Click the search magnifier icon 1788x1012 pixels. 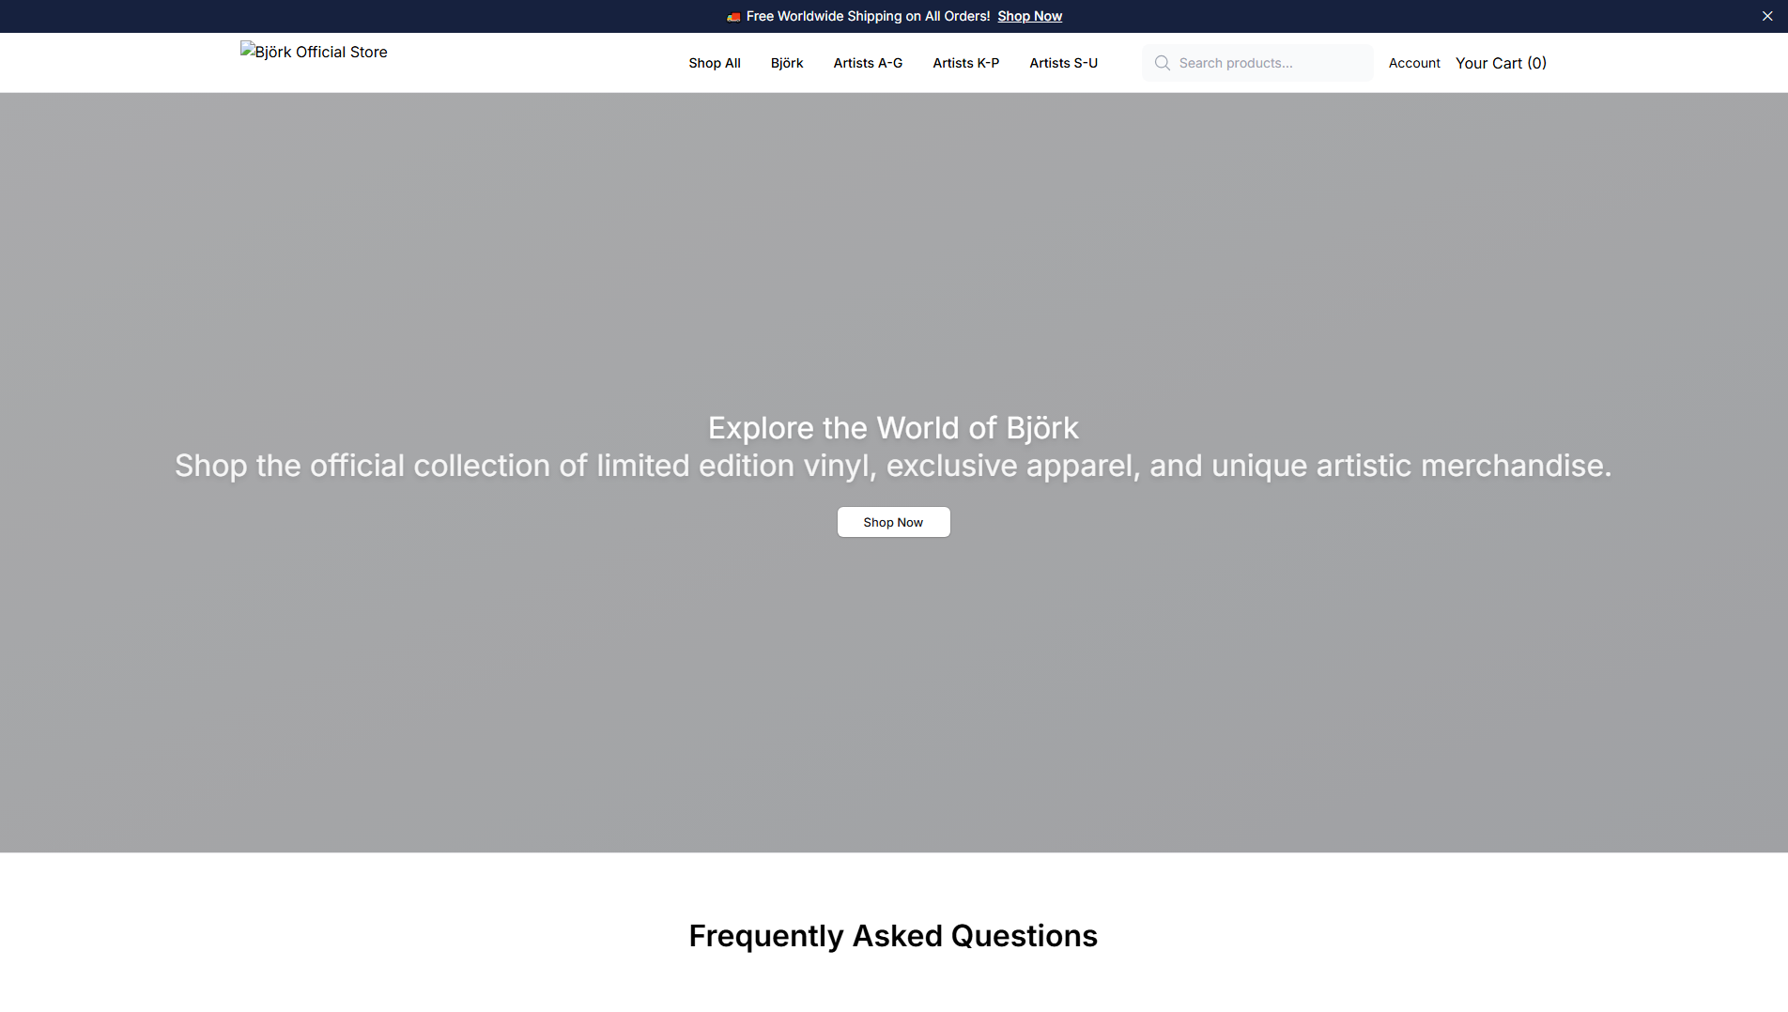(1163, 63)
